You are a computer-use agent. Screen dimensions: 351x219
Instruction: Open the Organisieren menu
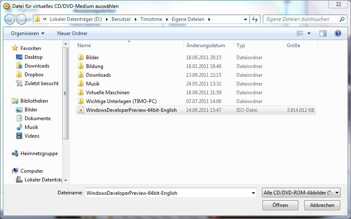click(28, 33)
